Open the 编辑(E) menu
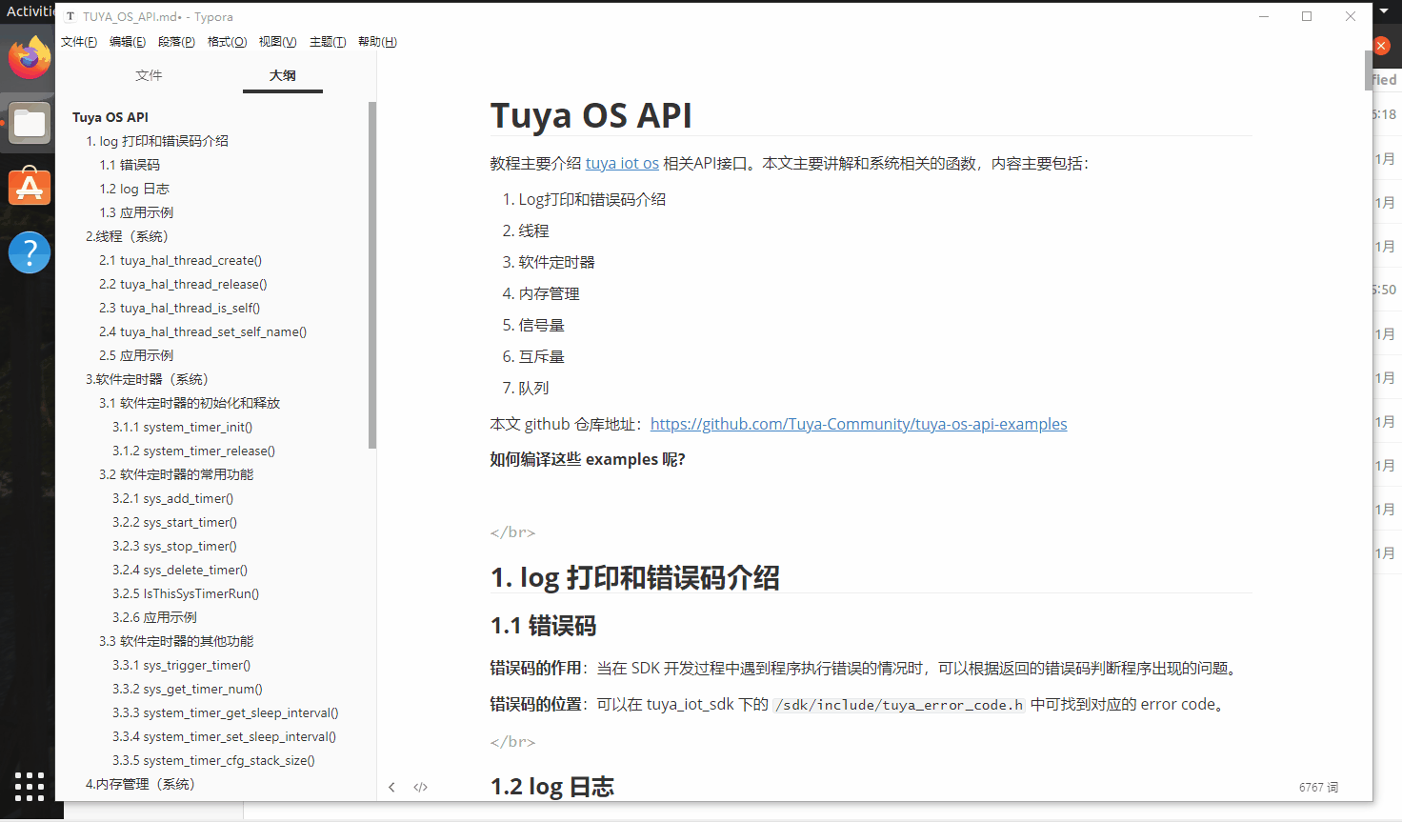This screenshot has height=822, width=1402. [x=128, y=42]
